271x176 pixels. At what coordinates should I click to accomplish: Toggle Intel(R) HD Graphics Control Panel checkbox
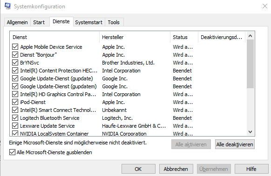pos(15,94)
